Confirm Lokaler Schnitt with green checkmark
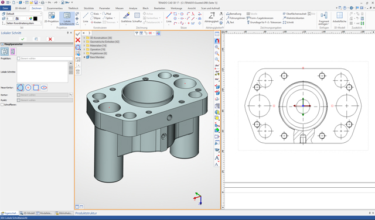375x220 pixels. [x=23, y=39]
